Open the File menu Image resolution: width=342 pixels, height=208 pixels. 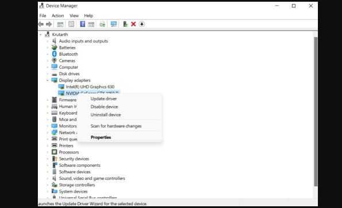point(42,15)
